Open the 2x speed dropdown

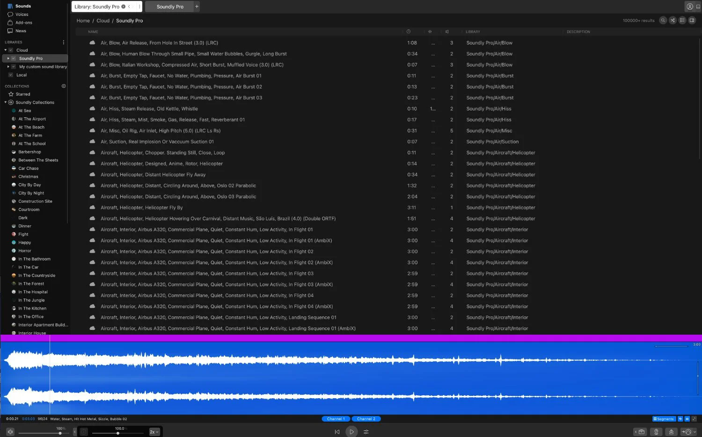(154, 432)
